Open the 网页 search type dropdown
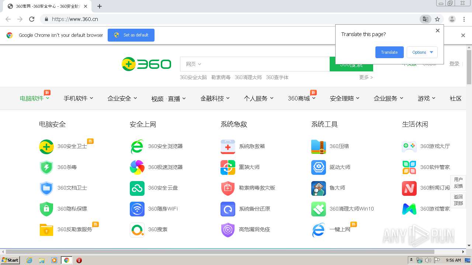 [x=194, y=64]
